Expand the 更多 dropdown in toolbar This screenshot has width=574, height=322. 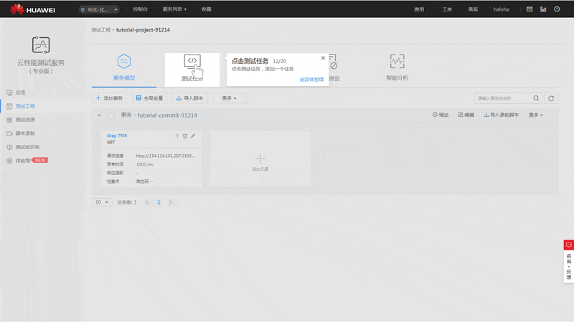point(229,98)
